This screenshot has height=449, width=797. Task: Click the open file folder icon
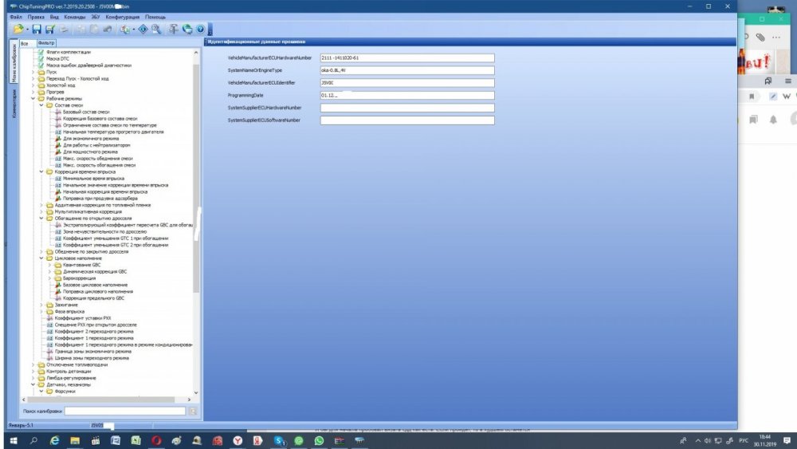point(19,30)
